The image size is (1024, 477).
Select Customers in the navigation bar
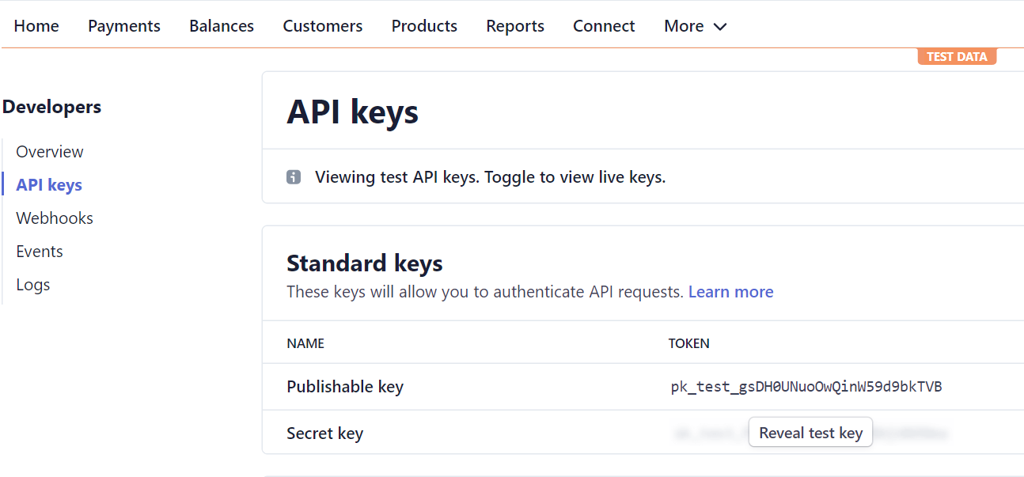point(323,26)
